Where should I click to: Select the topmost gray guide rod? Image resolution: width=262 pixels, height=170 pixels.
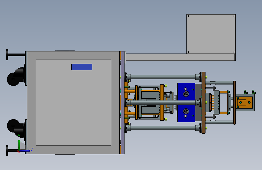pos(163,77)
